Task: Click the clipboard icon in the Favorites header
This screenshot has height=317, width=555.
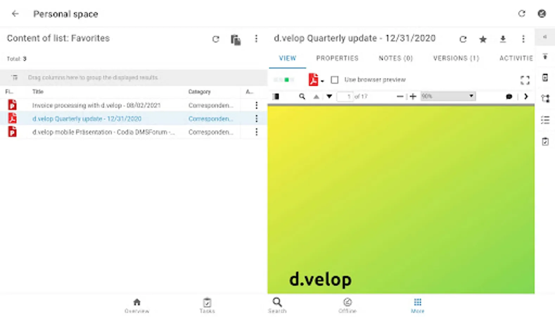Action: point(236,39)
